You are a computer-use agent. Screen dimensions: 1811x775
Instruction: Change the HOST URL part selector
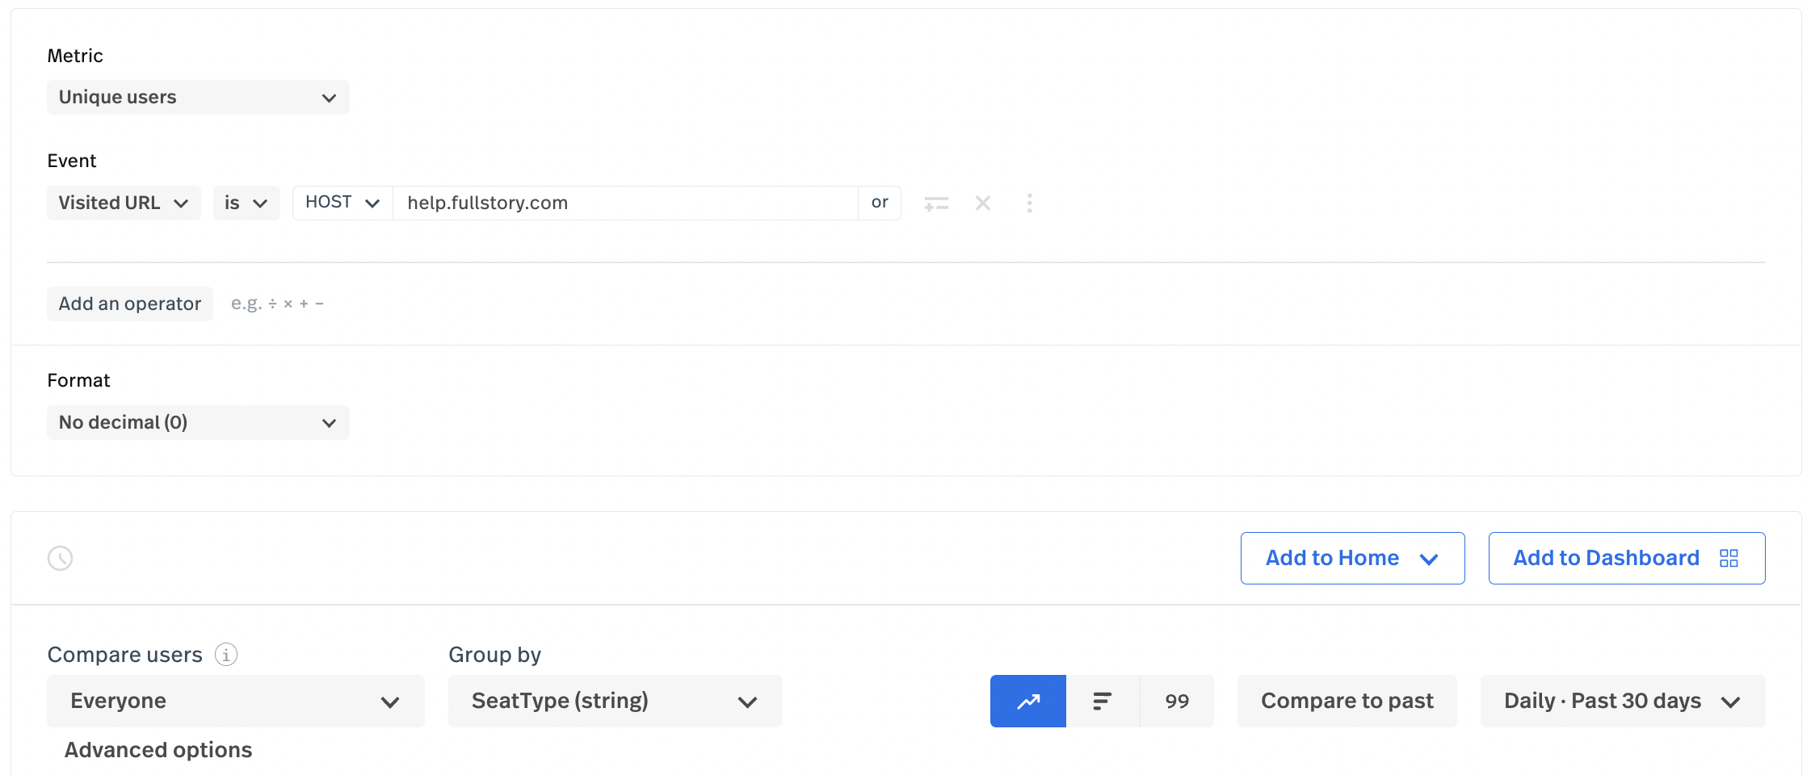pos(342,203)
